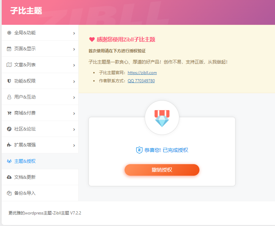Image resolution: width=275 pixels, height=226 pixels.
Task: Click the 首次使用请在下方进行授权验证 text
Action: click(x=117, y=51)
